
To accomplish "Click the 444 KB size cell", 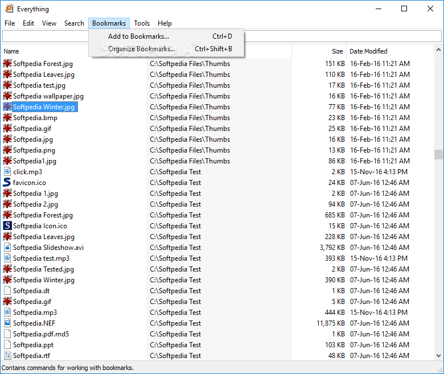I will (335, 313).
